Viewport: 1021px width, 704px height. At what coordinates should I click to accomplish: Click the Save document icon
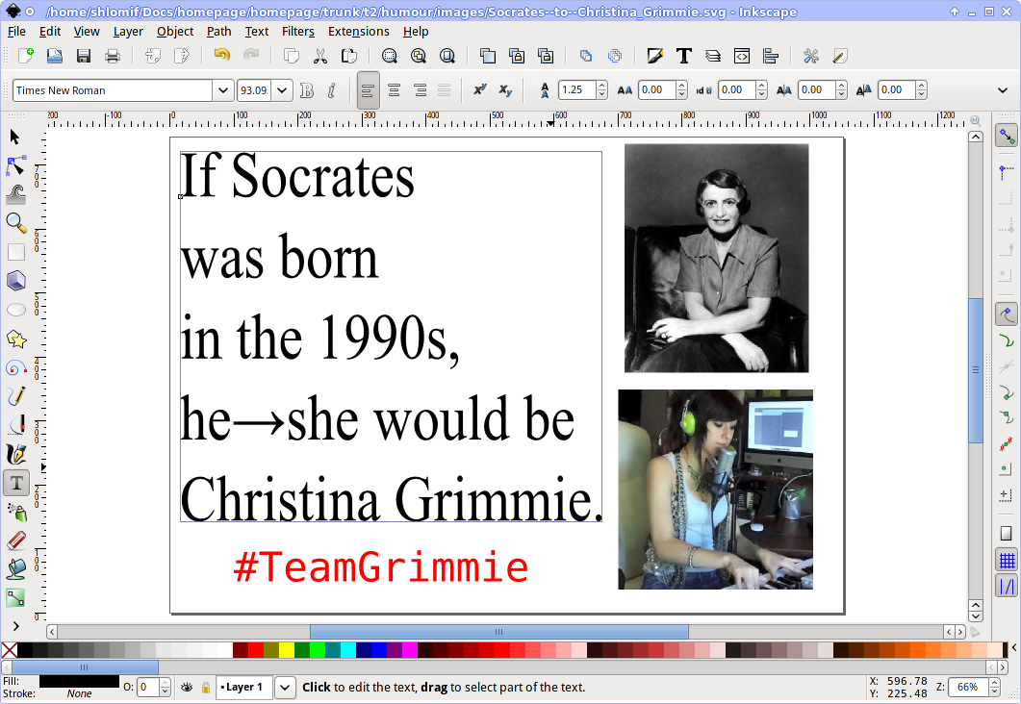(x=84, y=56)
